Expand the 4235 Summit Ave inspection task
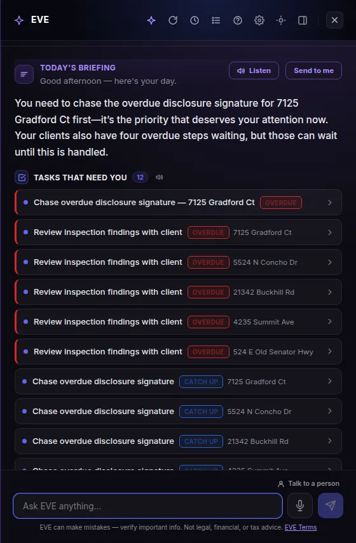The height and width of the screenshot is (543, 356). click(x=178, y=322)
